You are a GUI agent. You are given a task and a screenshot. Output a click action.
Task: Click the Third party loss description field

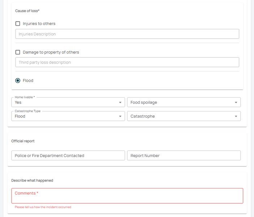pyautogui.click(x=127, y=62)
